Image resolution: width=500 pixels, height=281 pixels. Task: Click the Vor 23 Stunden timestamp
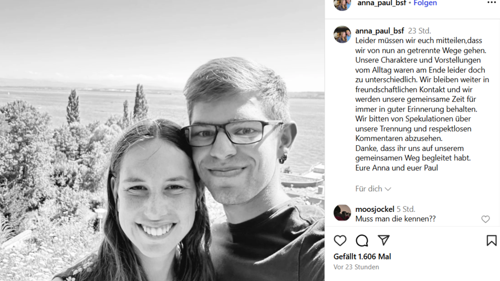[x=356, y=267]
